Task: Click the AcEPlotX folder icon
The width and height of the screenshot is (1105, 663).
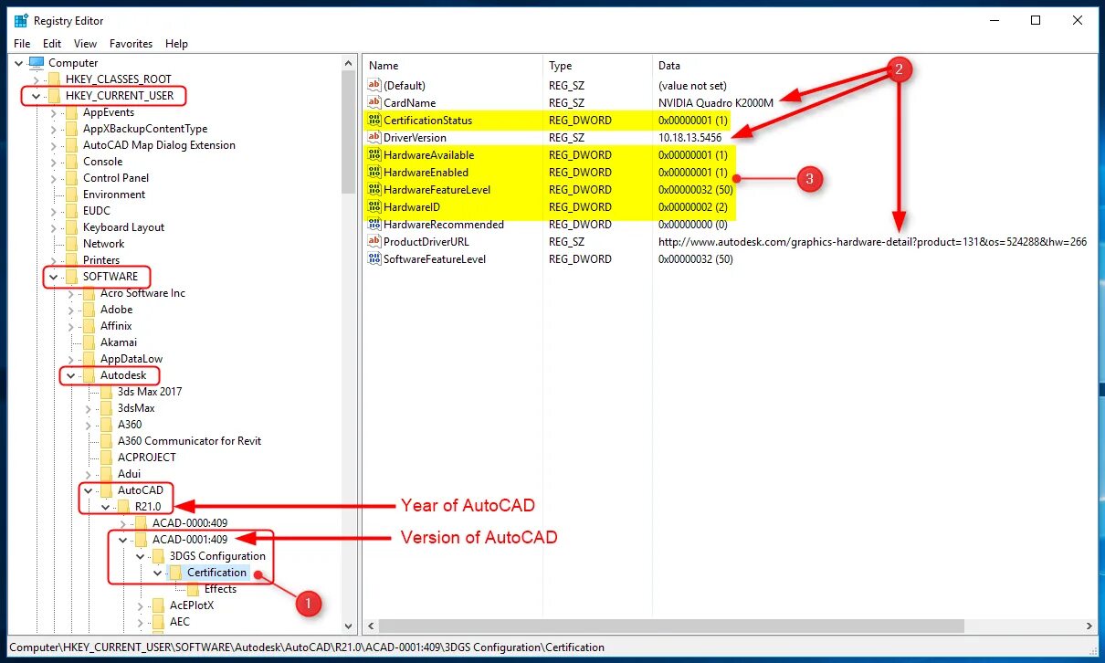Action: point(158,605)
